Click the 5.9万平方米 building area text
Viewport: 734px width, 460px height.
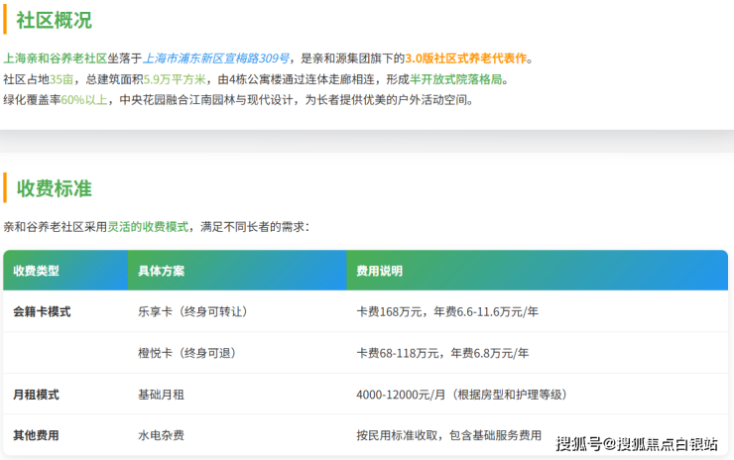pos(174,79)
